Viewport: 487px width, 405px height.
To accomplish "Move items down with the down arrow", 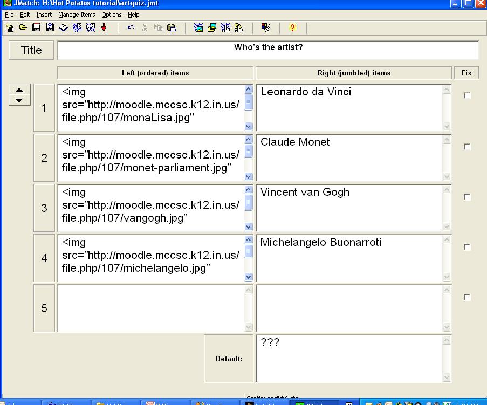I will click(19, 100).
